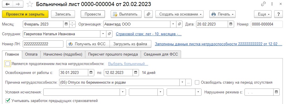Open the Страховой стаж link
286x104 pixels.
(x=149, y=34)
